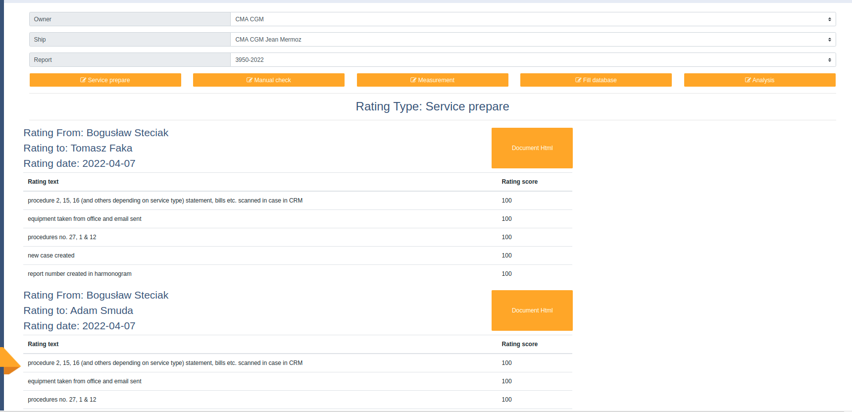Image resolution: width=852 pixels, height=412 pixels.
Task: Click the orange arrow on the left edge
Action: coord(9,361)
